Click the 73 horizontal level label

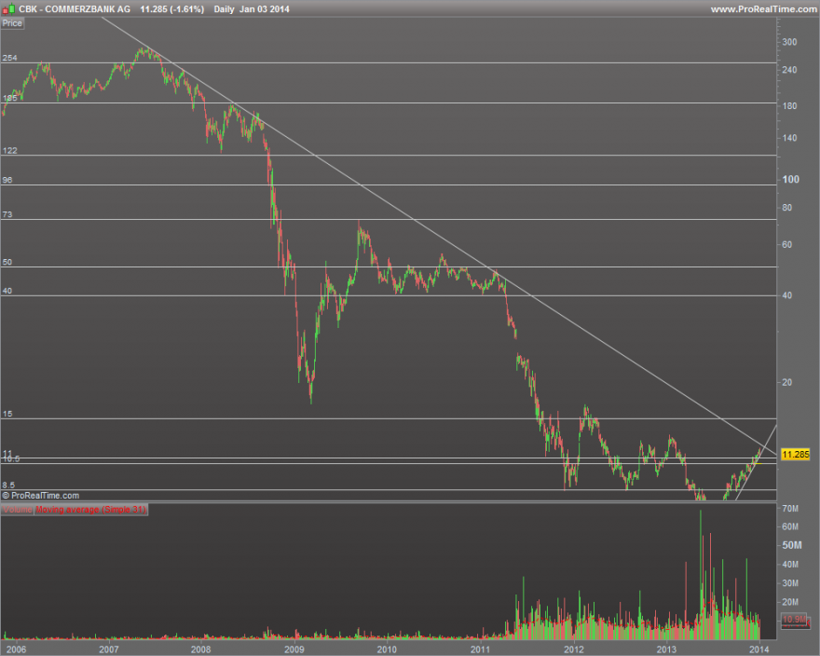pos(7,214)
